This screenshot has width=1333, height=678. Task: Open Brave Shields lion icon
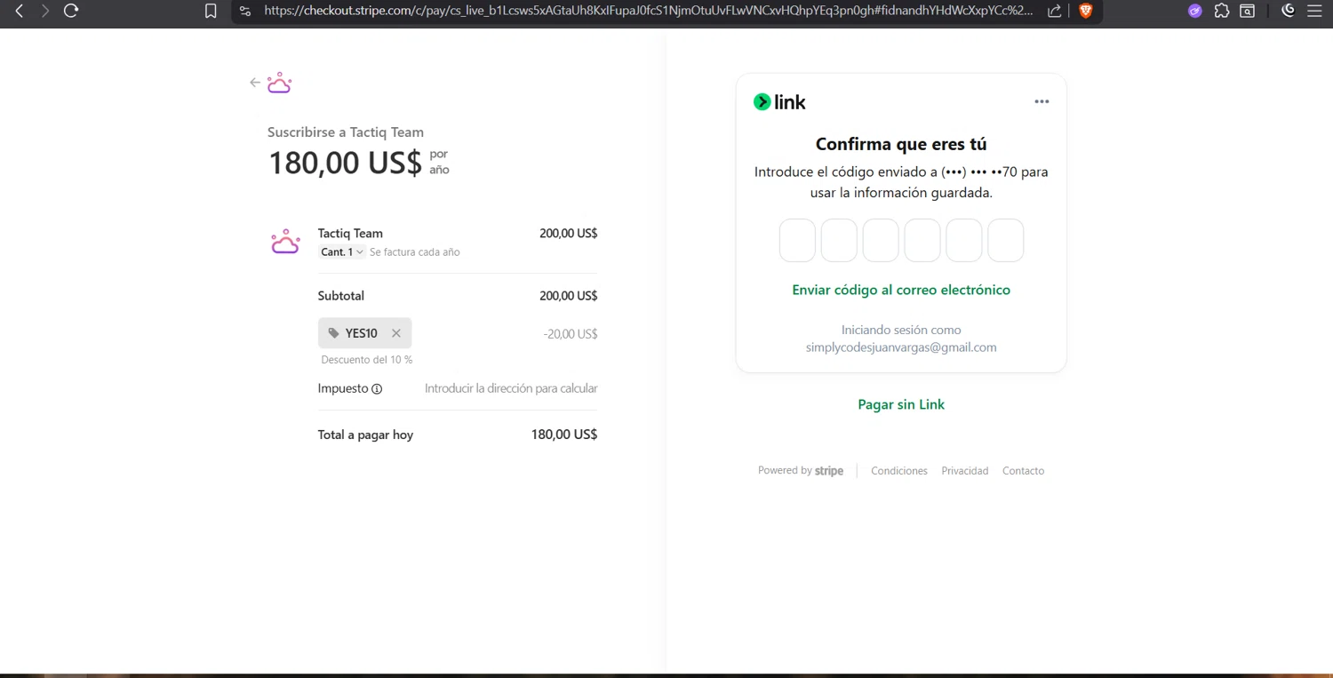(x=1086, y=11)
